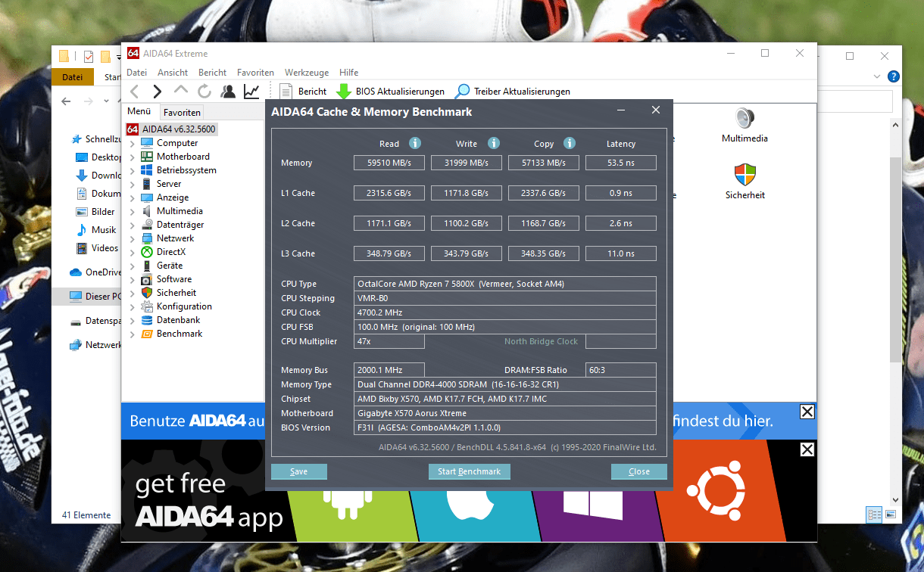The image size is (924, 572).
Task: Expand the Netzwerk tree node
Action: 133,238
